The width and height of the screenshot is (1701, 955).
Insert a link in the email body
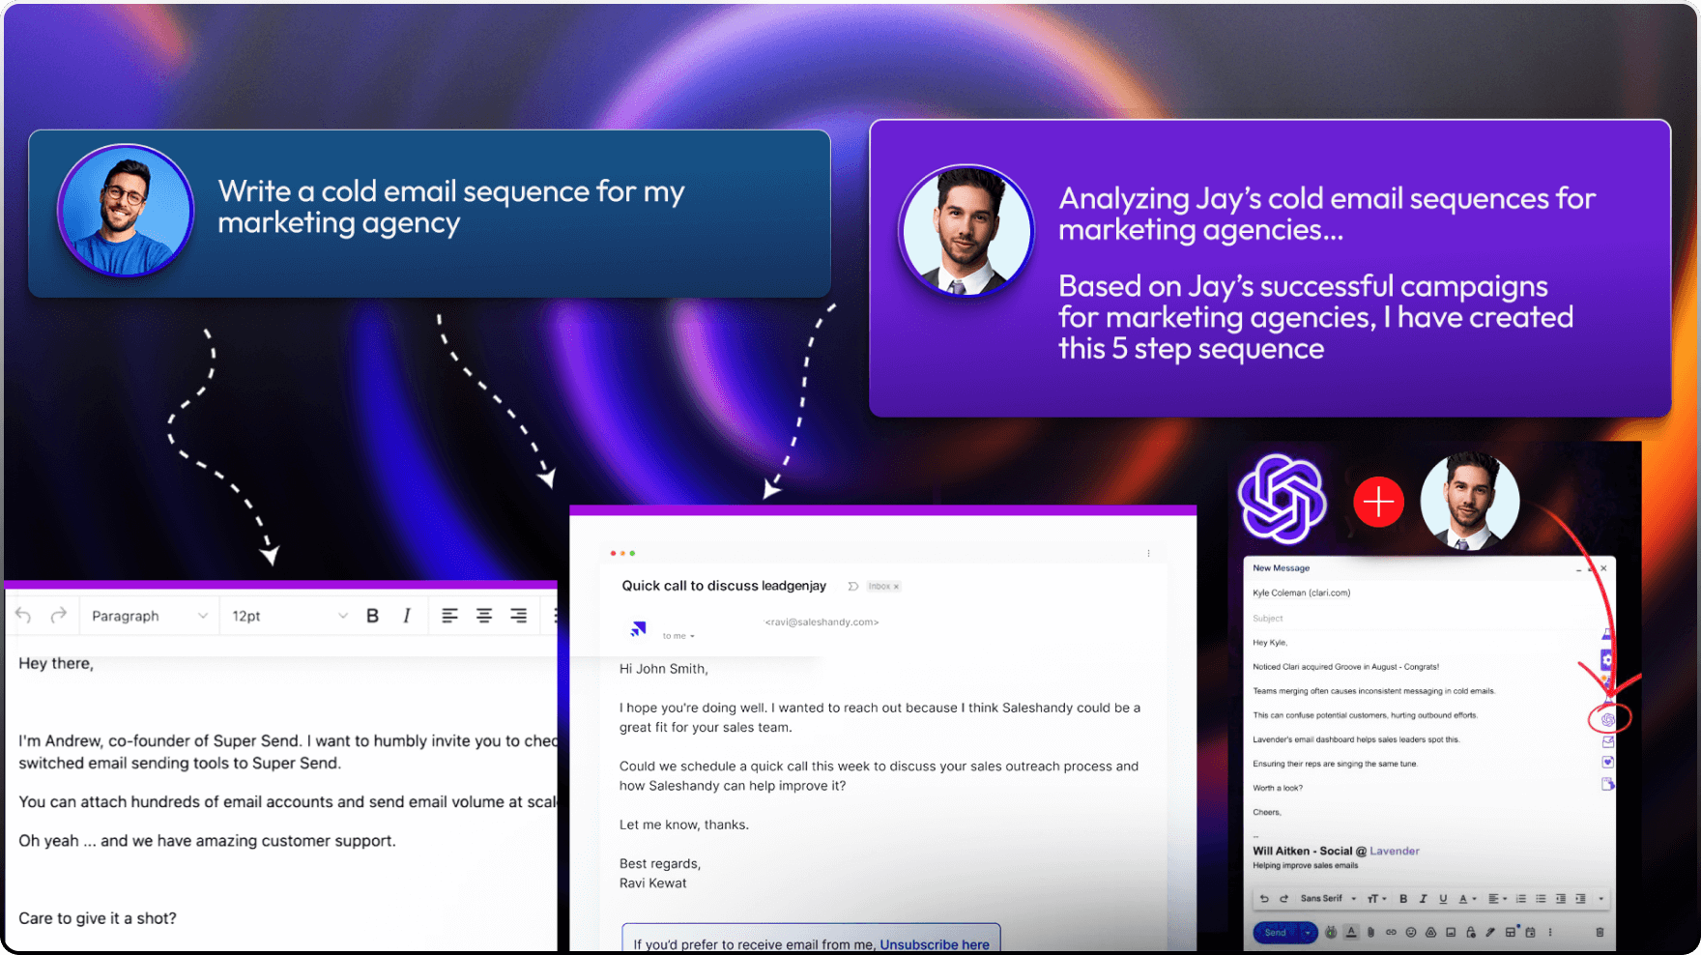(x=1392, y=933)
